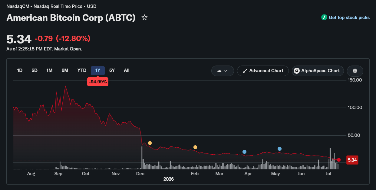Image resolution: width=376 pixels, height=190 pixels.
Task: Open the chart type dropdown
Action: point(223,71)
